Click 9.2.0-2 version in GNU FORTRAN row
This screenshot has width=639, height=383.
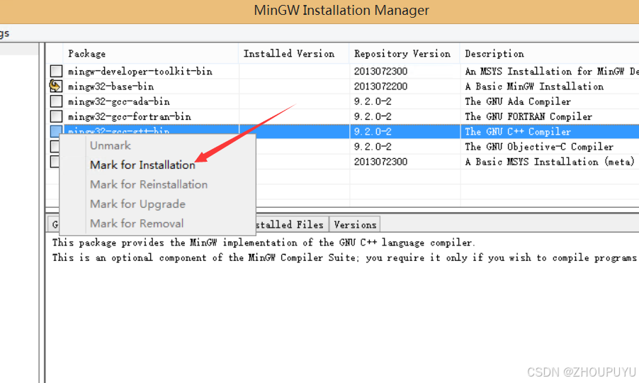(x=373, y=116)
